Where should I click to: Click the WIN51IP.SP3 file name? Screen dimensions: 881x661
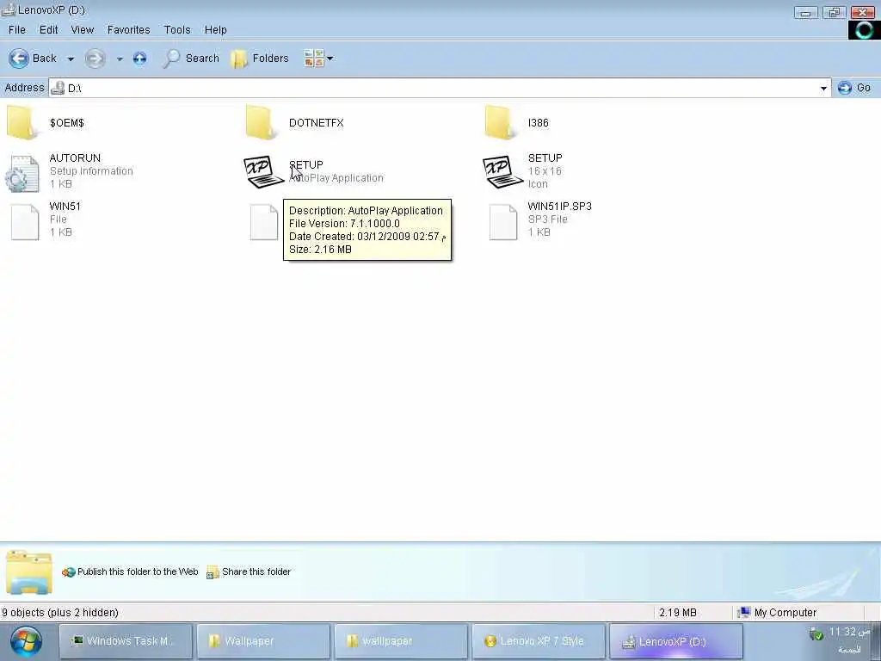click(x=559, y=207)
